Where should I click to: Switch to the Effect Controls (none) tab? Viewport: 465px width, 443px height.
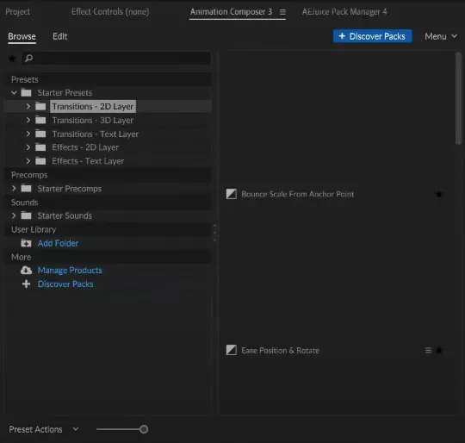(x=110, y=11)
